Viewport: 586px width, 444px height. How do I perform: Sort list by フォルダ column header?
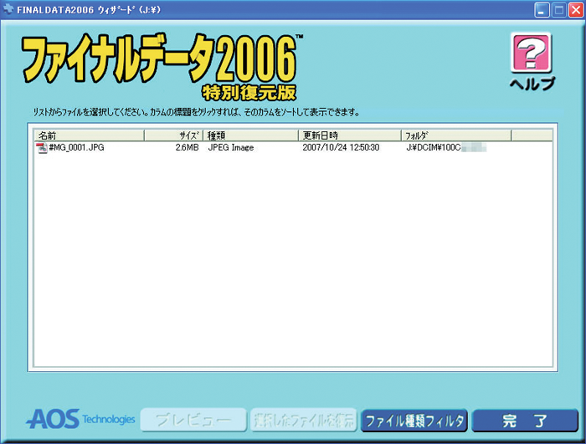pos(456,135)
